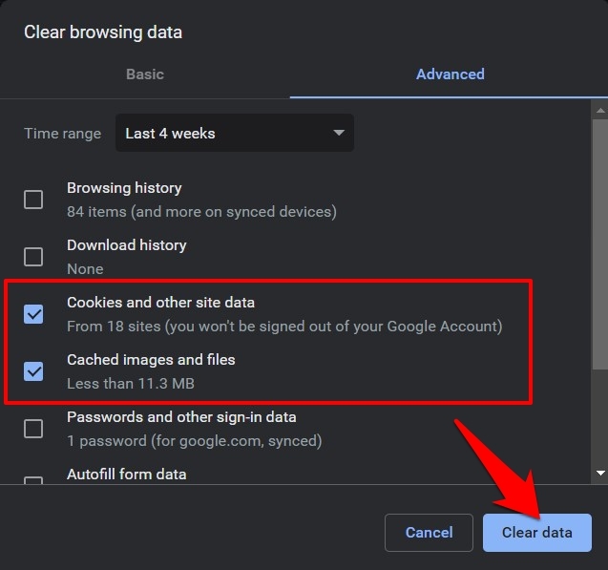The image size is (608, 570).
Task: Switch to the Basic tab
Action: coord(145,74)
